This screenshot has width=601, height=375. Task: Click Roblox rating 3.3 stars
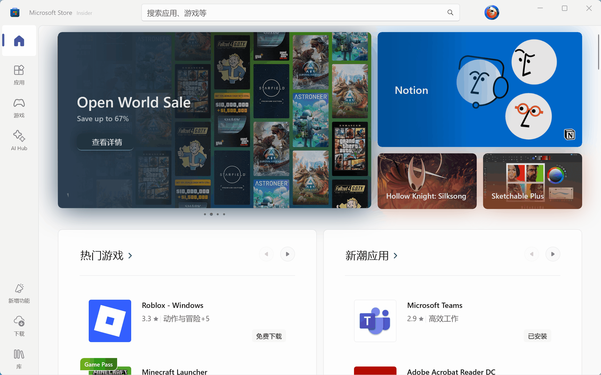click(x=150, y=319)
